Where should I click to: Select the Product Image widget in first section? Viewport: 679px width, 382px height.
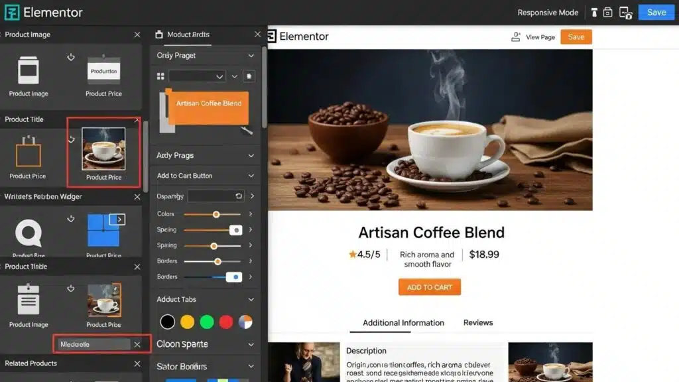click(x=29, y=76)
